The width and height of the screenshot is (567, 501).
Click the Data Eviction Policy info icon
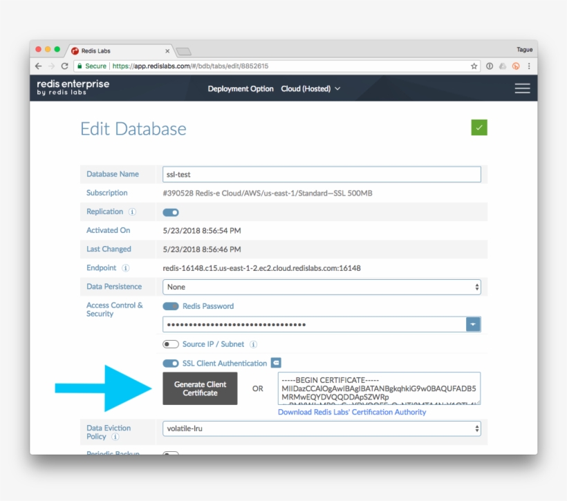115,437
